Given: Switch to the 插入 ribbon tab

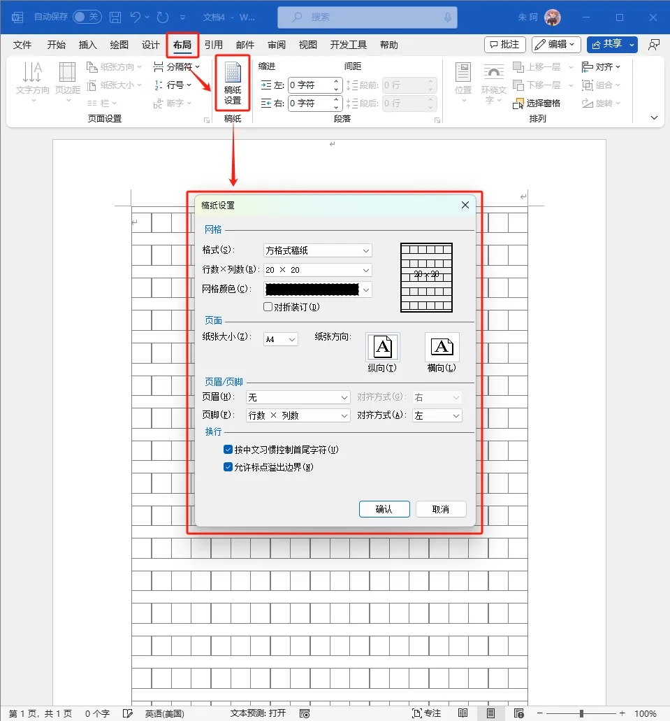Looking at the screenshot, I should click(88, 45).
